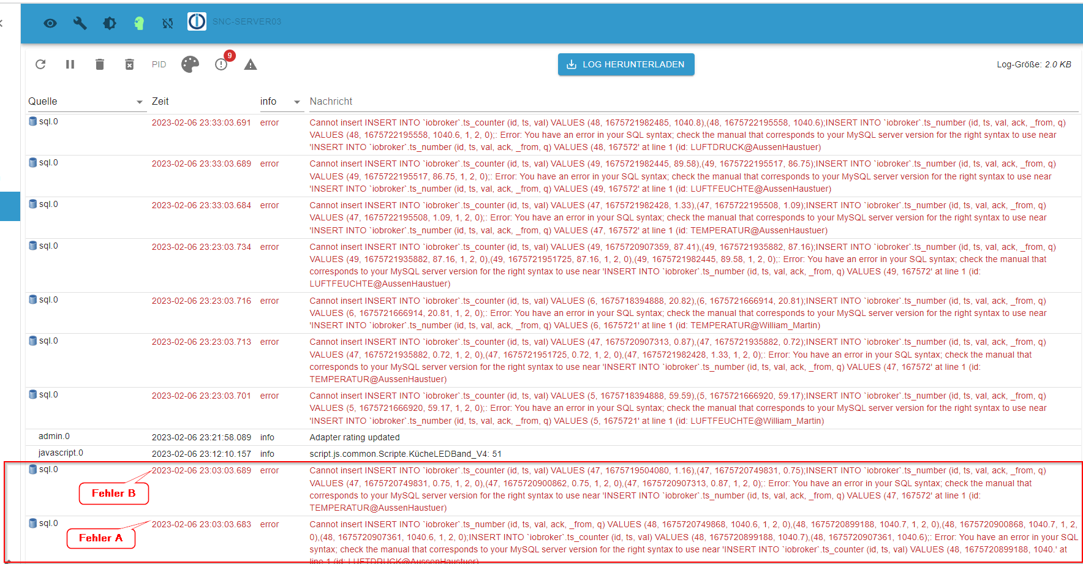The width and height of the screenshot is (1083, 564).
Task: Select timestamp 2023-02-06 23:33:03.684
Action: tap(202, 205)
